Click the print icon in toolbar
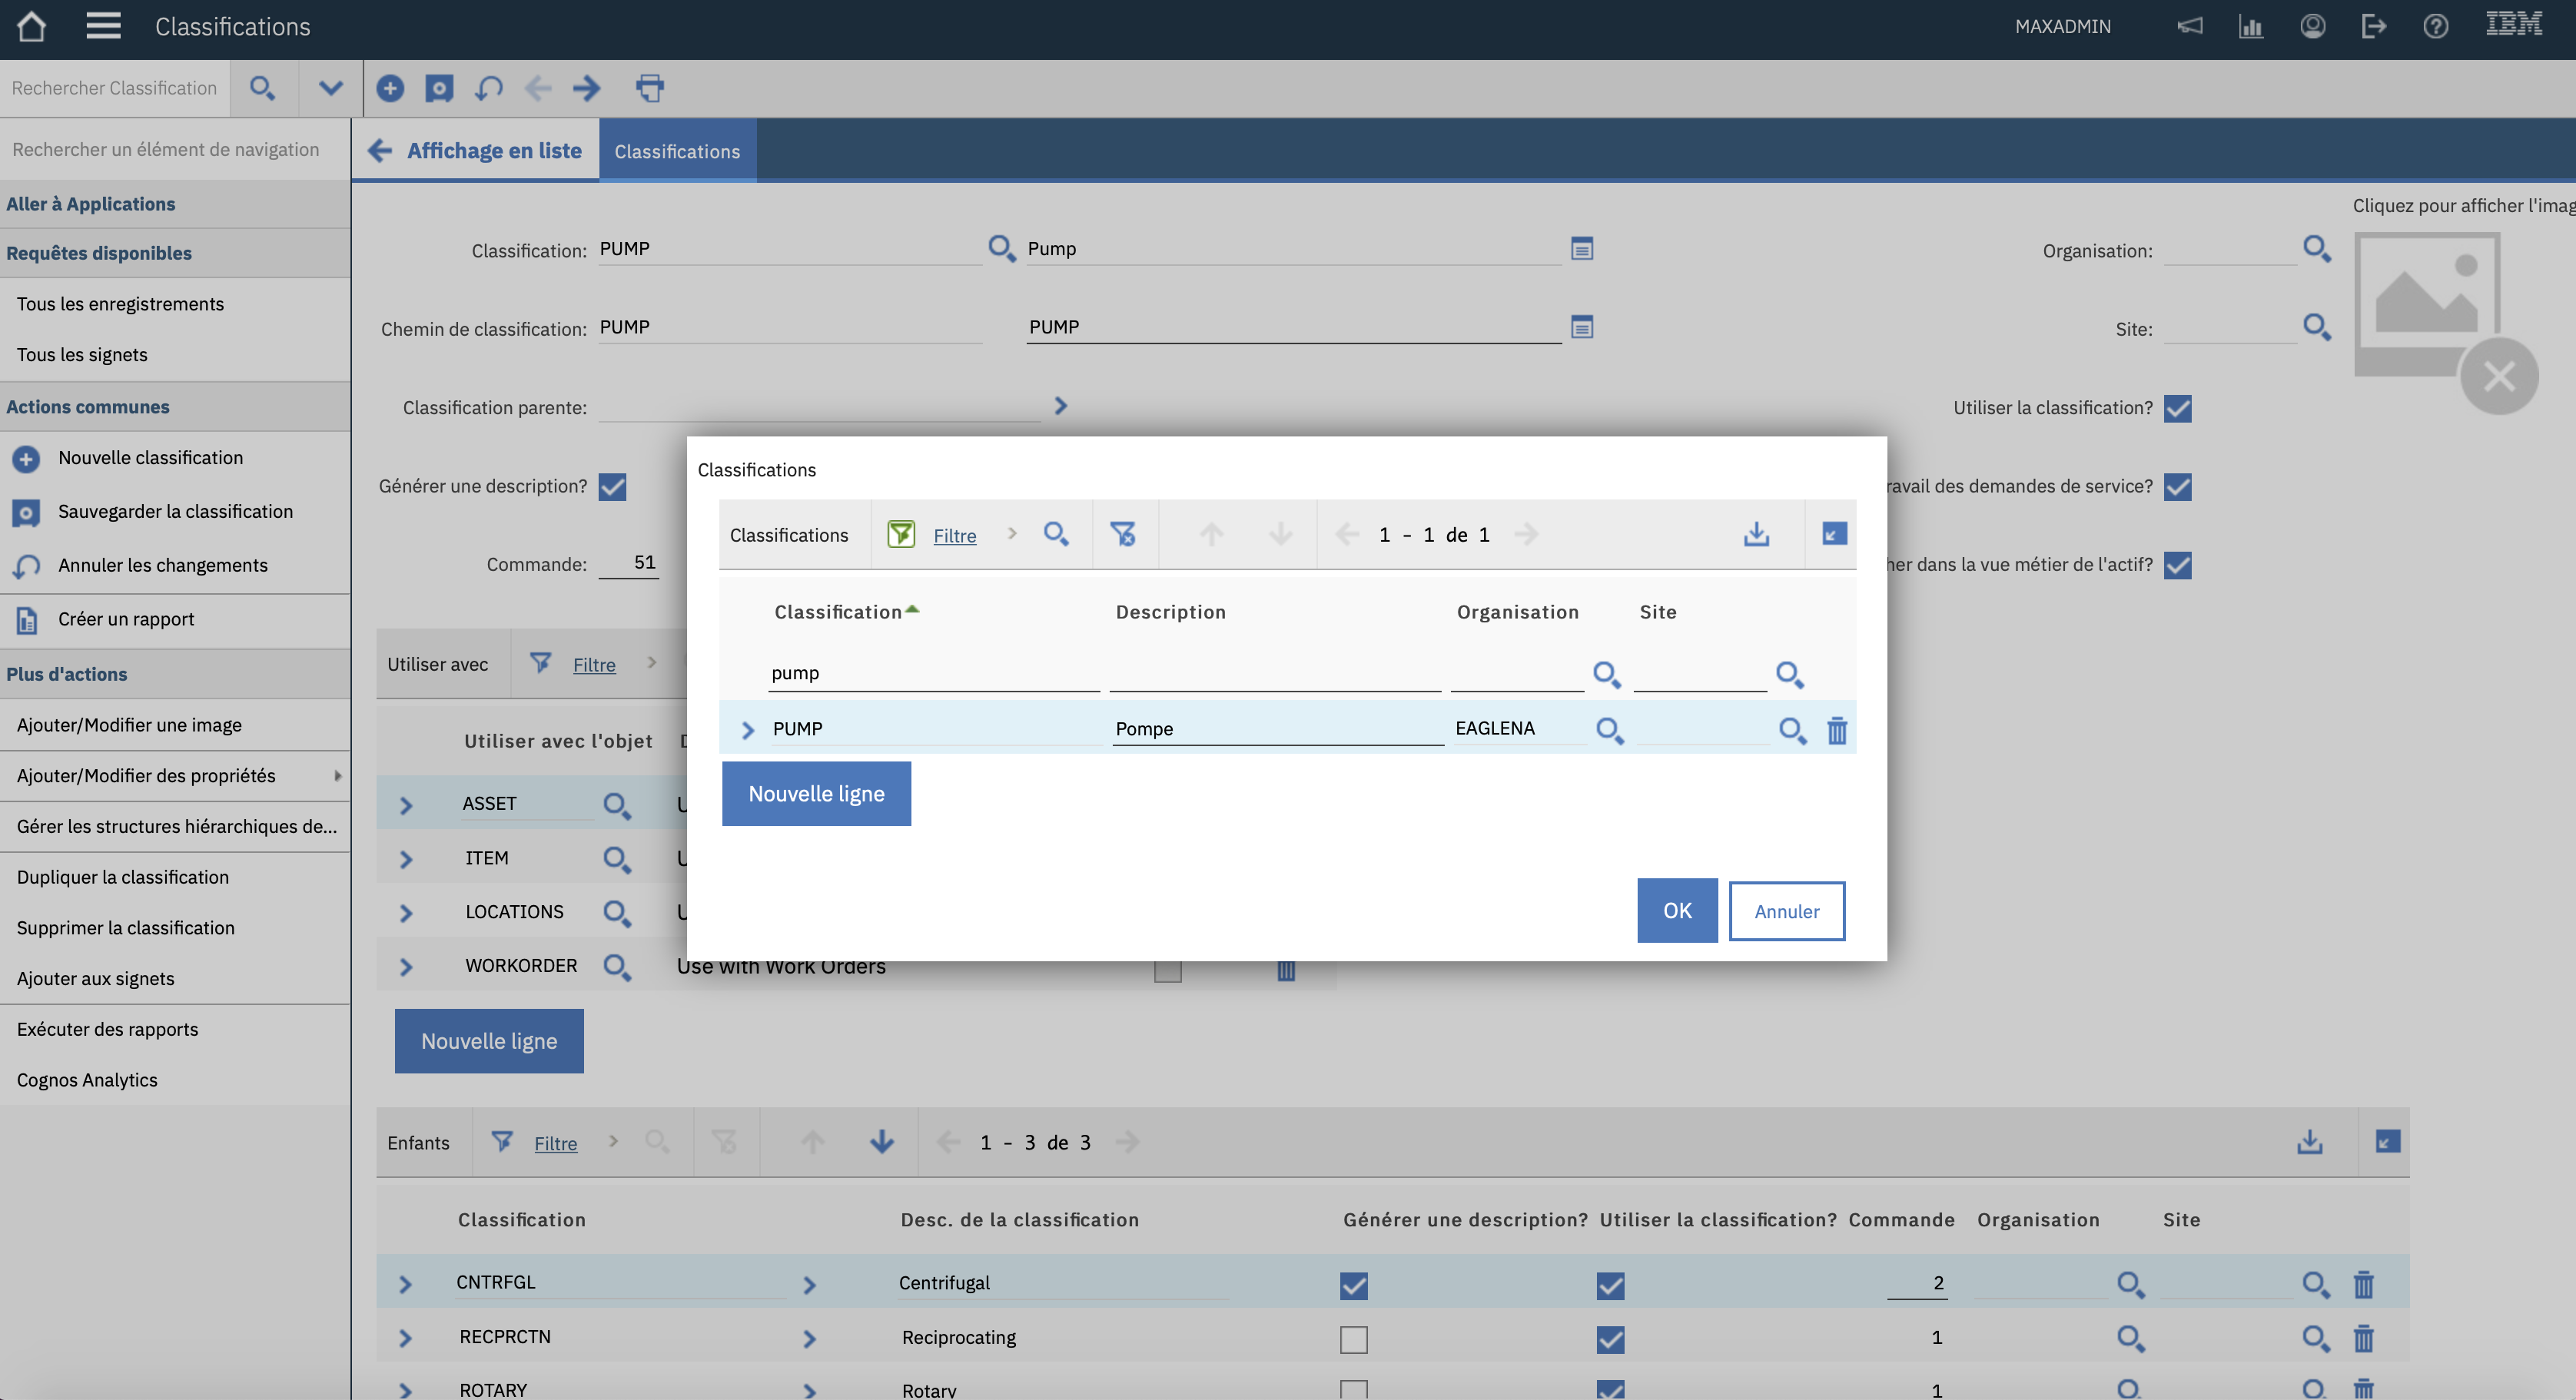2576x1400 pixels. [x=650, y=88]
